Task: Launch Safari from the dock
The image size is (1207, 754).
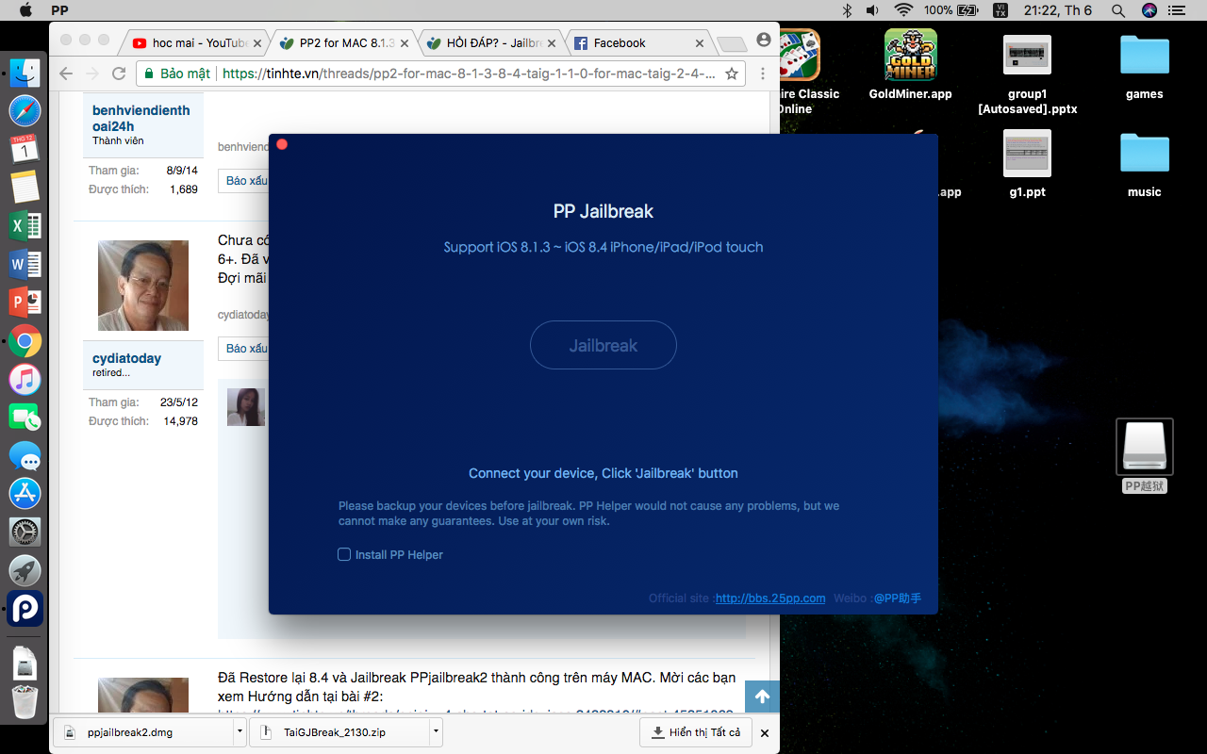Action: pos(25,111)
